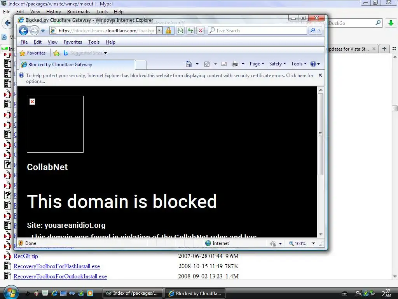Open the Page command bar menu
Screen dimensions: 398x299
(x=257, y=64)
